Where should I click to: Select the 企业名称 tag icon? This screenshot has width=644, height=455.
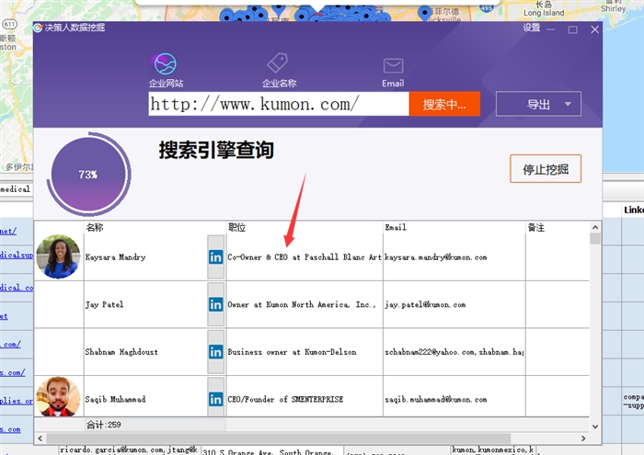click(x=278, y=63)
